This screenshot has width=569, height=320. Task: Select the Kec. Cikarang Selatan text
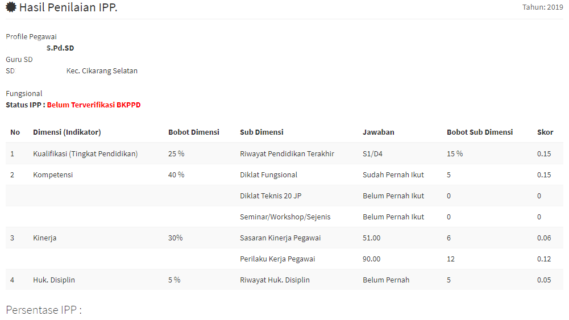click(102, 71)
